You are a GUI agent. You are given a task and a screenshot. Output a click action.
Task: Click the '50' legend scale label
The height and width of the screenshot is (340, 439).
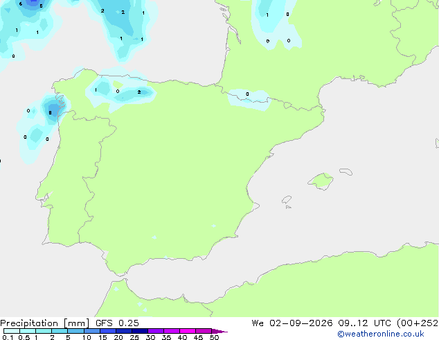(214, 337)
